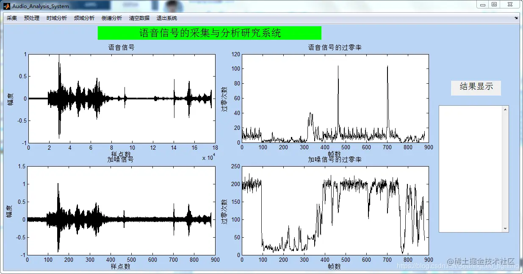Choose 退出系统 to exit
523x274 pixels.
tap(167, 18)
